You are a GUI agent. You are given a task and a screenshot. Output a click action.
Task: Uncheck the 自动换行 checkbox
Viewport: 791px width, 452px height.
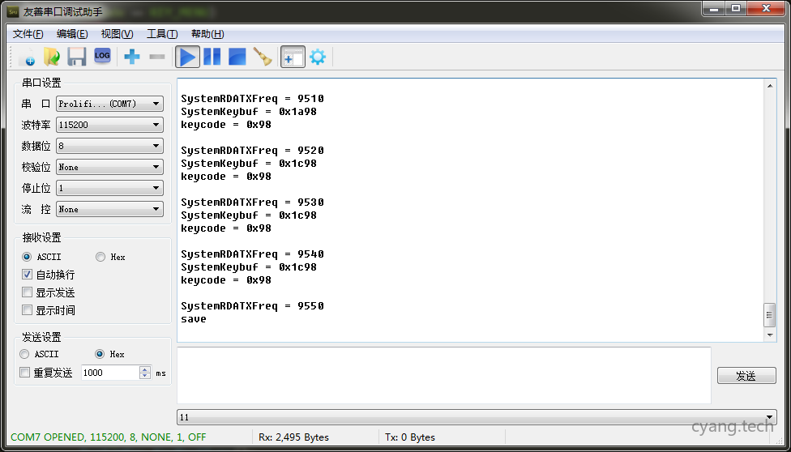28,275
